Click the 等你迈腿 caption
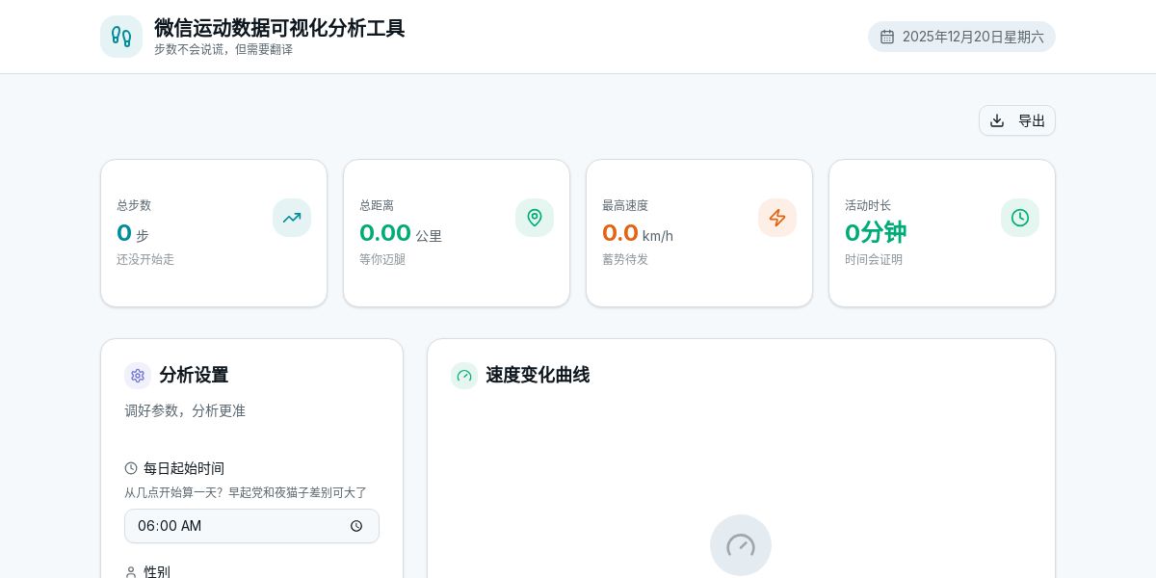 [382, 259]
